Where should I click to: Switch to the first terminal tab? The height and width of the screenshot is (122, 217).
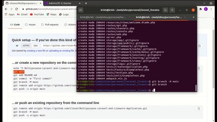click(x=103, y=17)
